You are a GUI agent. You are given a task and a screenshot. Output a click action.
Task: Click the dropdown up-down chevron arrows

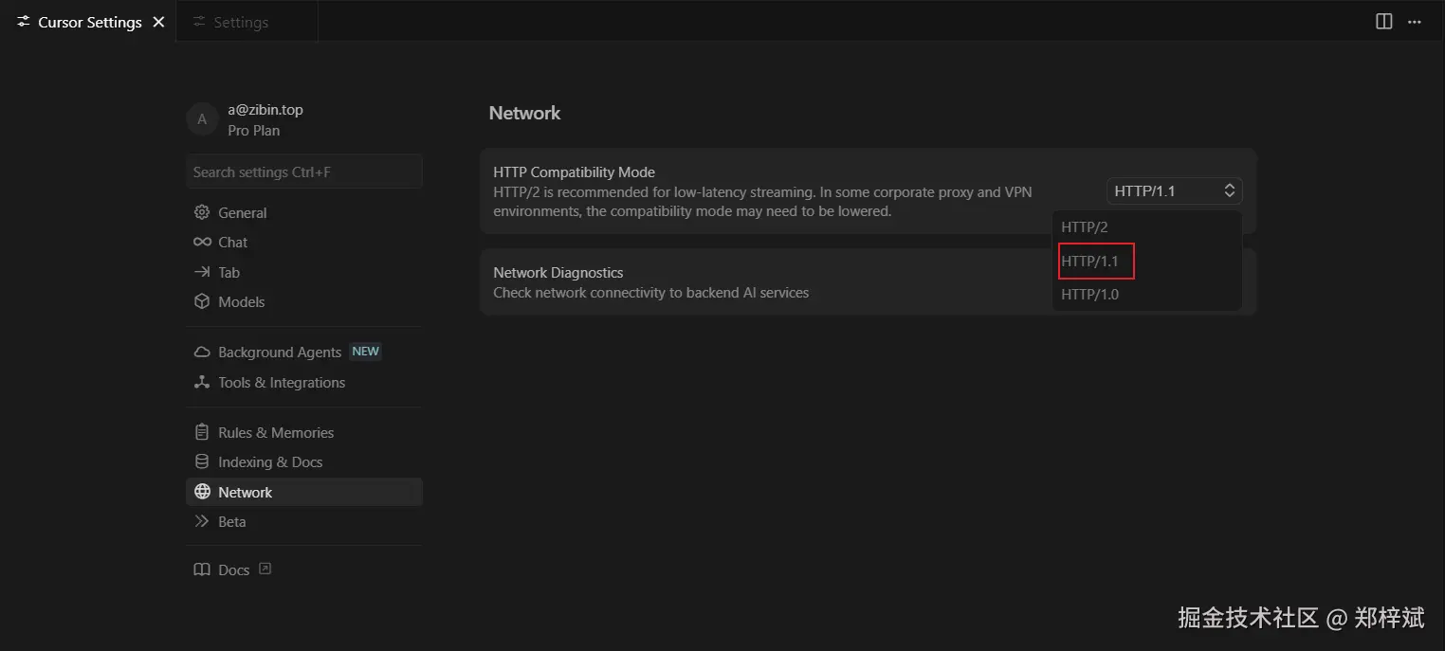pyautogui.click(x=1229, y=190)
